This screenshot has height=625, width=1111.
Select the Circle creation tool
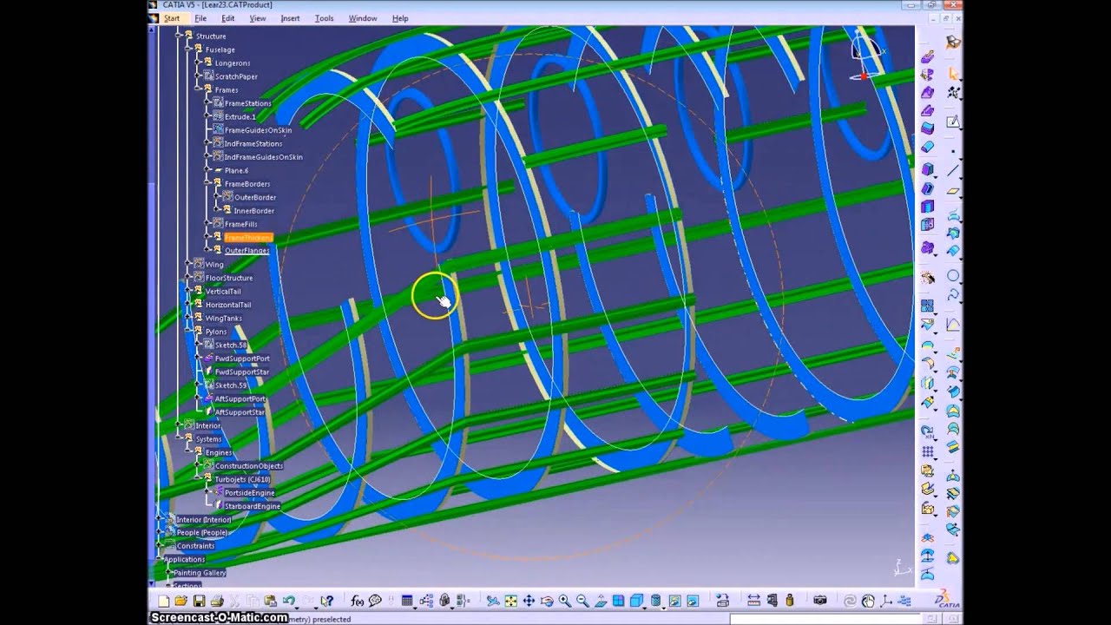(952, 275)
